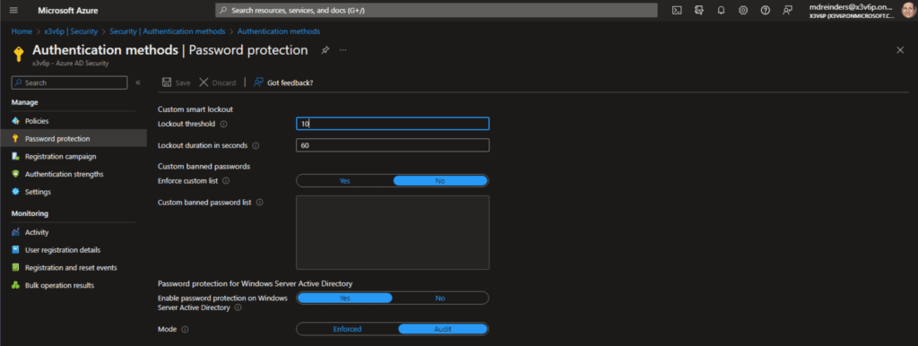Open Directories and subscriptions filter icon
Viewport: 918px width, 346px height.
click(698, 11)
